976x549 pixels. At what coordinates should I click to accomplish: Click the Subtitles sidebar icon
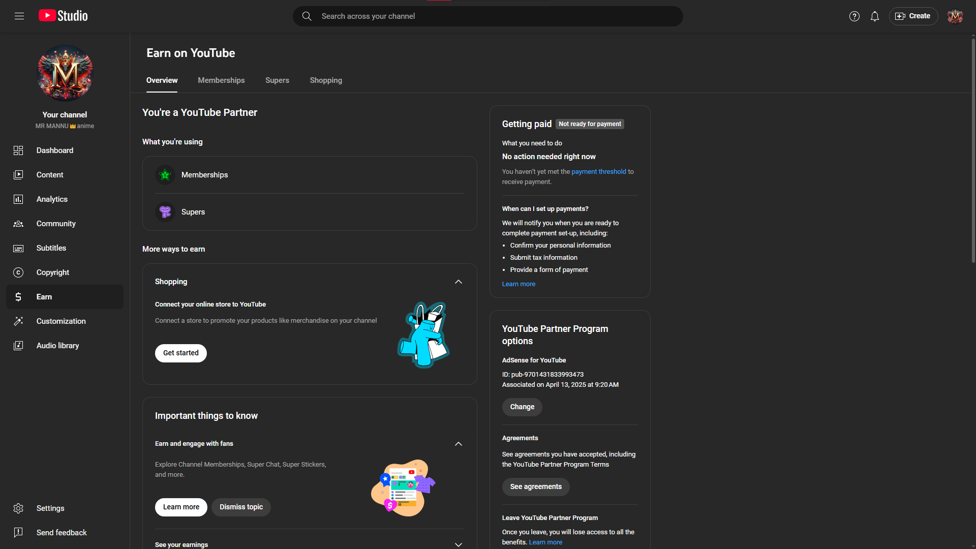[x=18, y=248]
